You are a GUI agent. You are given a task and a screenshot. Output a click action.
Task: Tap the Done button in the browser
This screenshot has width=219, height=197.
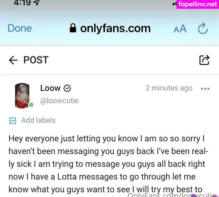click(20, 28)
